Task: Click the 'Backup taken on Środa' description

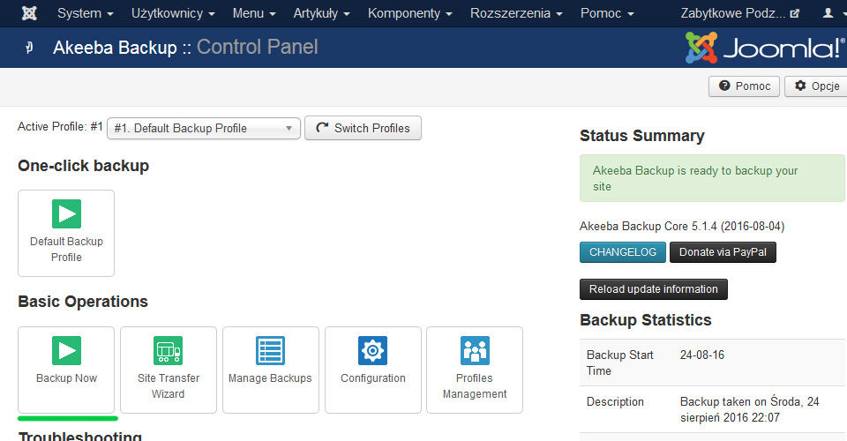Action: coord(750,410)
